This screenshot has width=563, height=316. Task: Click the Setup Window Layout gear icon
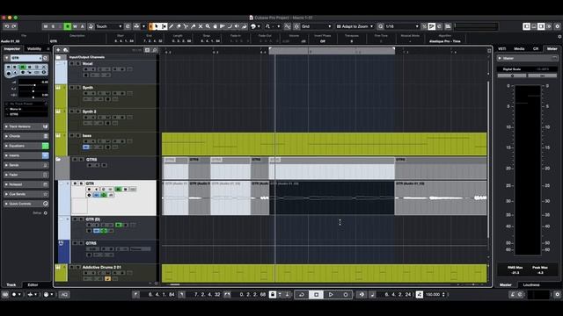pyautogui.click(x=557, y=26)
